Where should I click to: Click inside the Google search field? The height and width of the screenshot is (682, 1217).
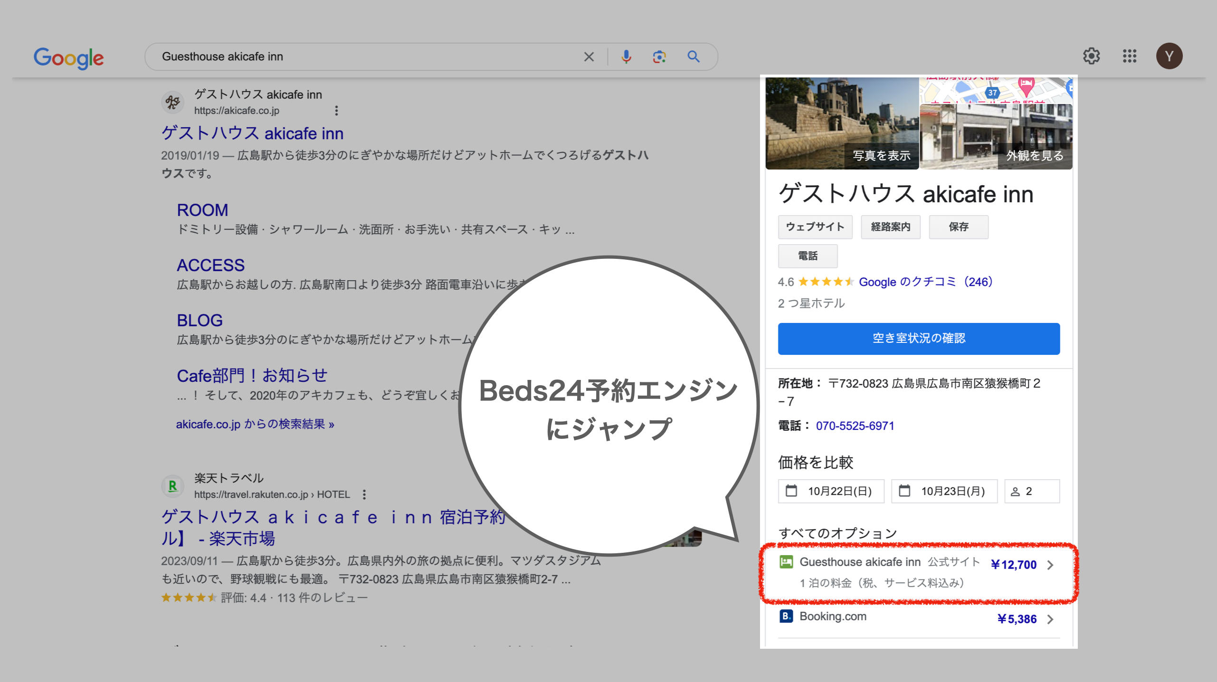pyautogui.click(x=361, y=57)
